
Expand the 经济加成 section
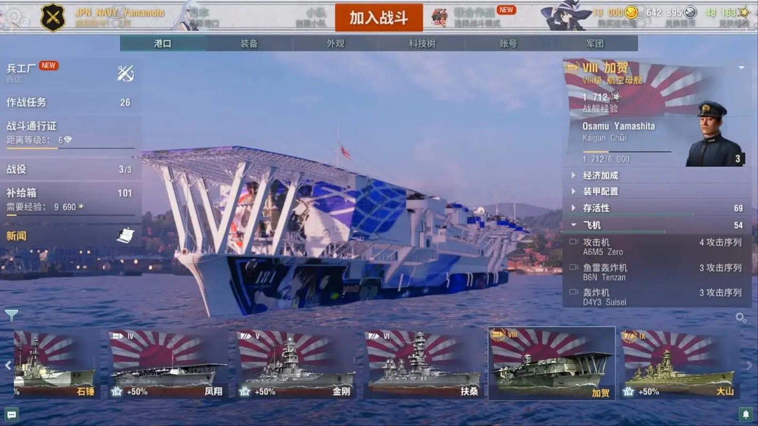657,175
